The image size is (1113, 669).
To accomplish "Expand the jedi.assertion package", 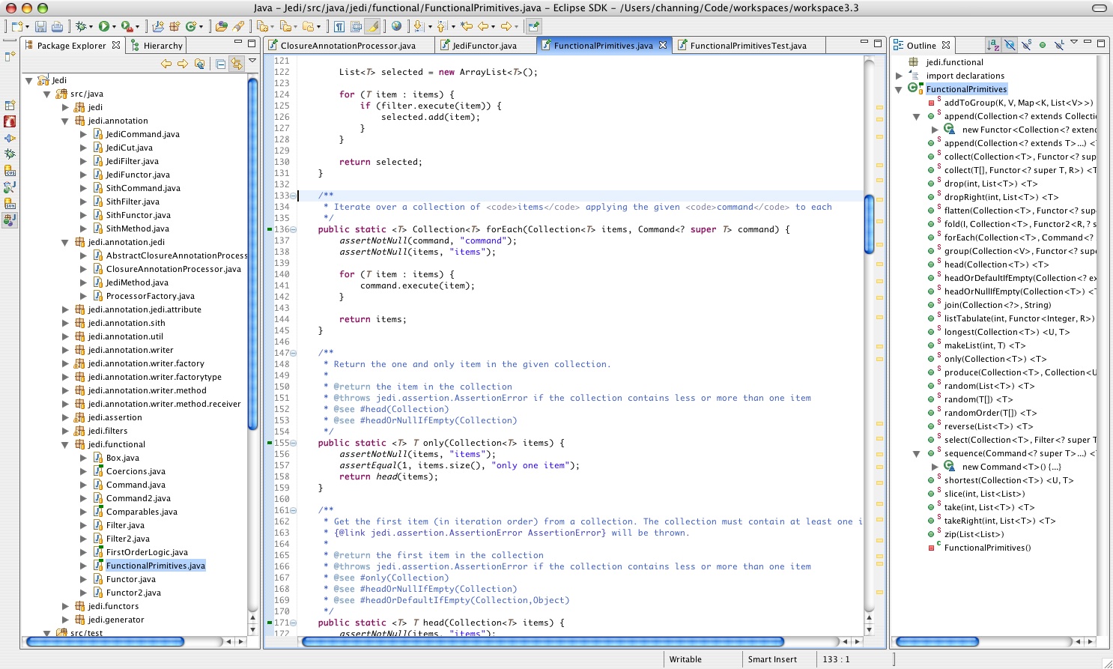I will (65, 417).
